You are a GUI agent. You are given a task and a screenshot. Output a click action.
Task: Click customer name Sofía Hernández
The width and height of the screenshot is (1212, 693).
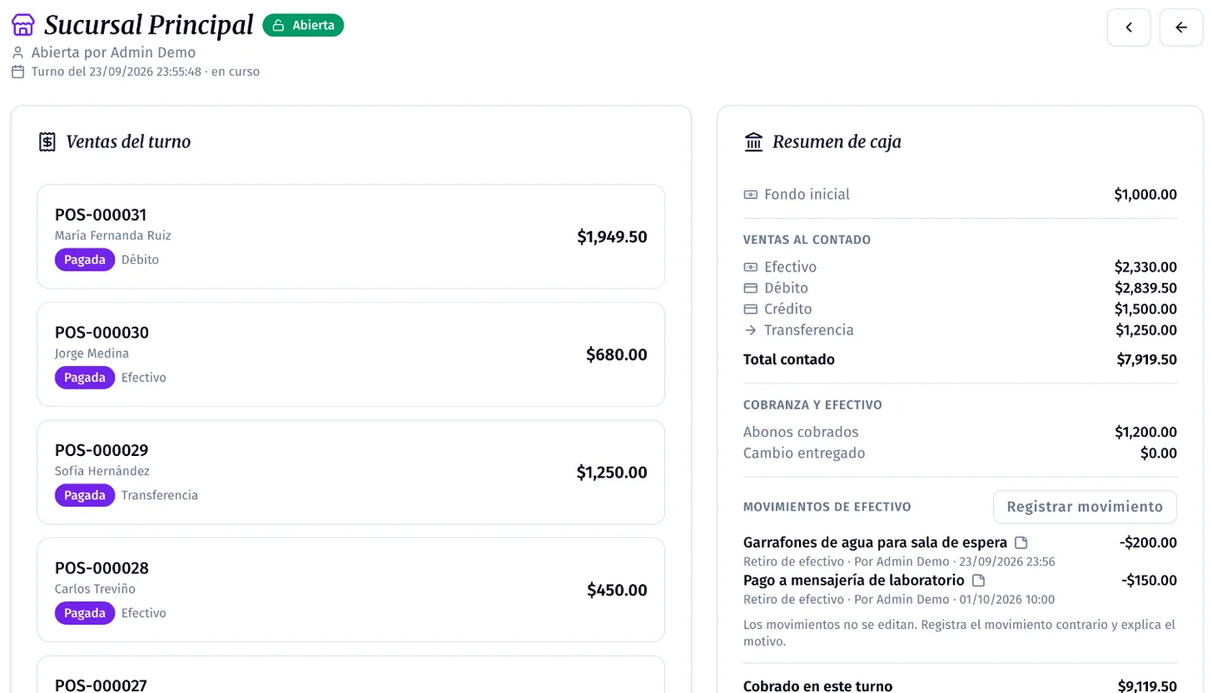(x=102, y=471)
